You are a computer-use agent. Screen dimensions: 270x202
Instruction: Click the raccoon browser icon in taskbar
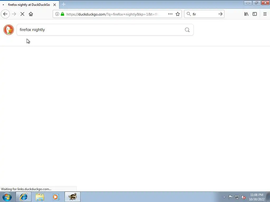pos(73,197)
